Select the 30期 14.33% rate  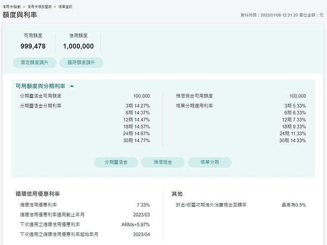click(x=292, y=140)
